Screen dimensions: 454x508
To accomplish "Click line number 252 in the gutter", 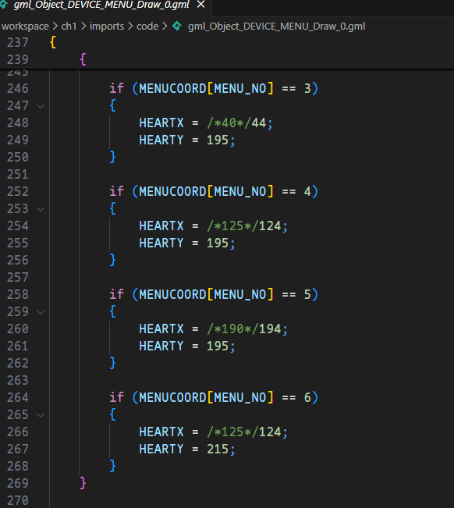I will 18,191.
